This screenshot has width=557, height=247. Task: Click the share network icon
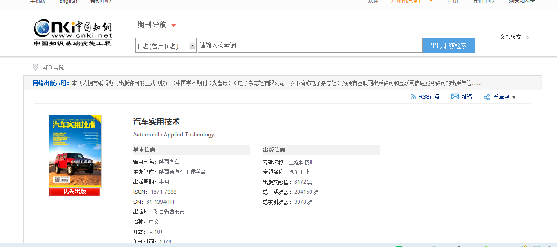pyautogui.click(x=487, y=97)
